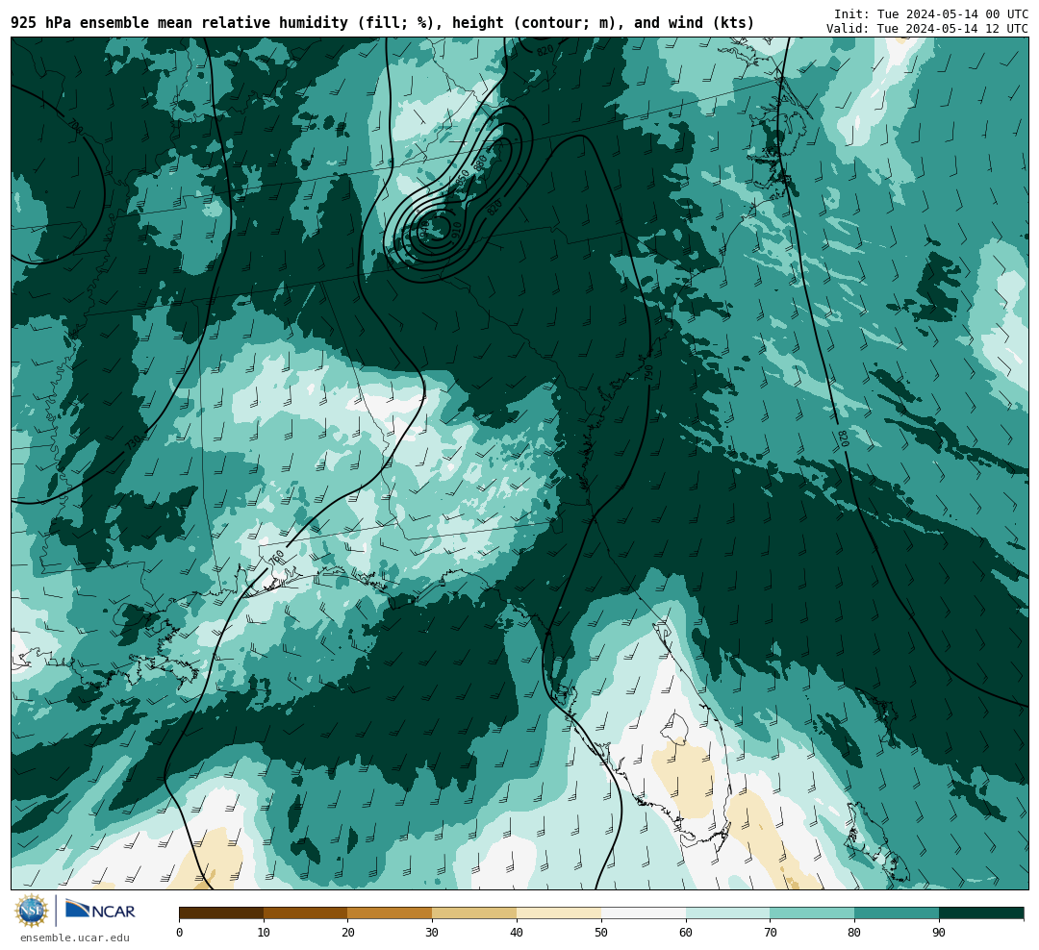Select the 80-90 teal colorbar swatch
1039x950 pixels.
897,913
